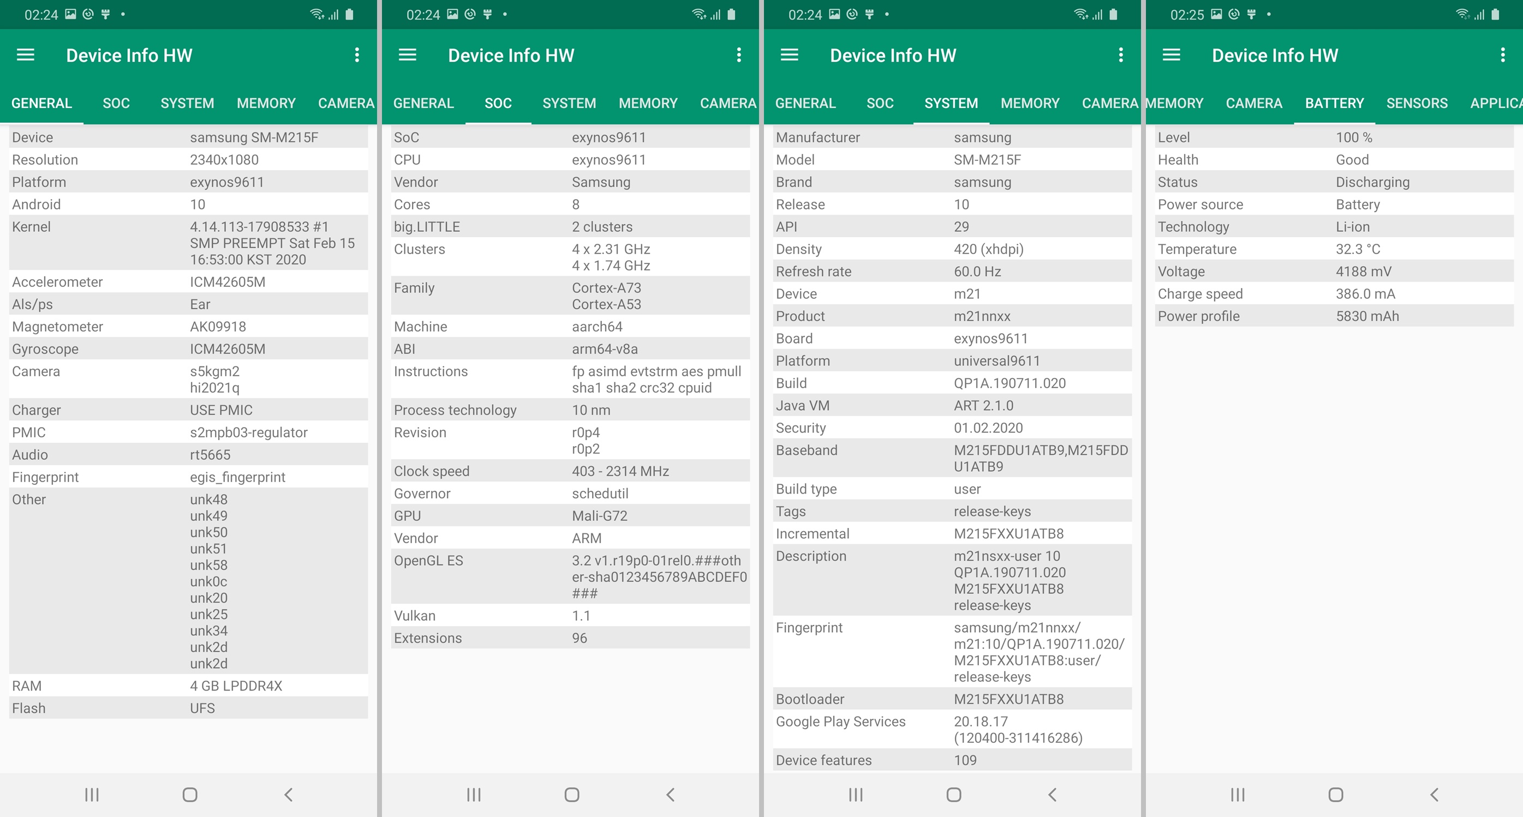The width and height of the screenshot is (1523, 817).
Task: Select System tab in second screen
Action: click(569, 104)
